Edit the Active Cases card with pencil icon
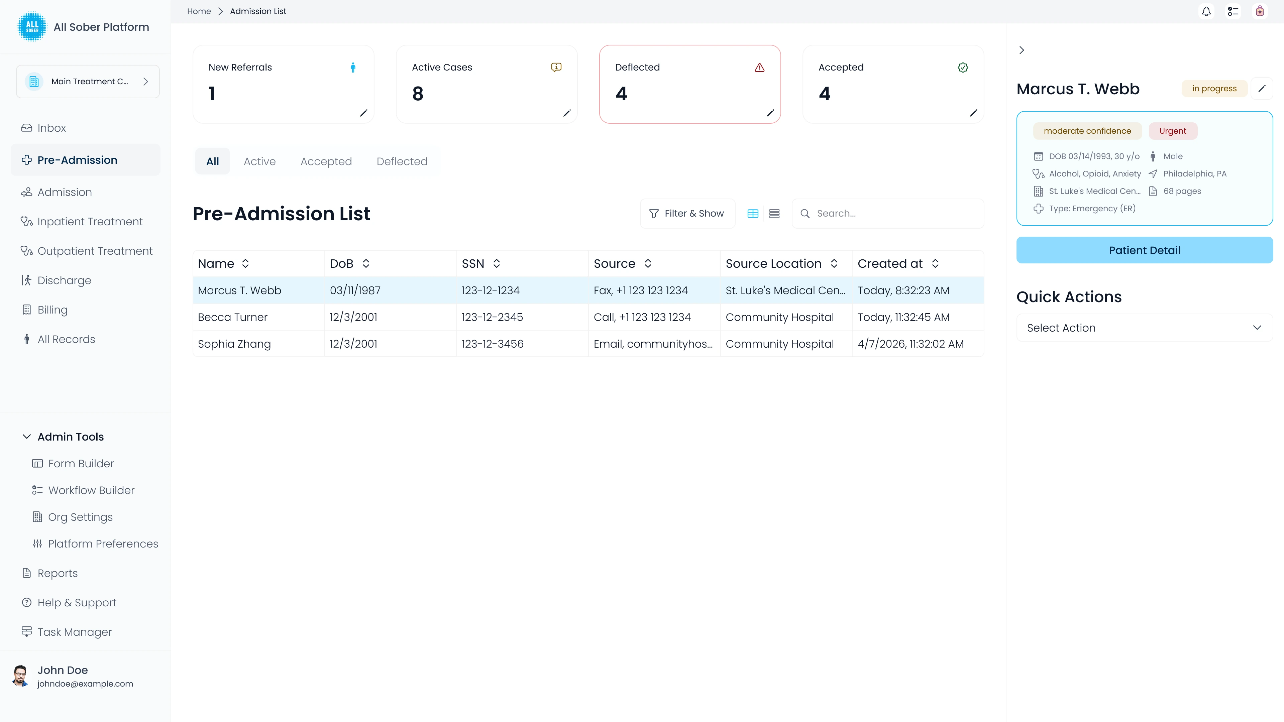The width and height of the screenshot is (1284, 722). point(567,113)
